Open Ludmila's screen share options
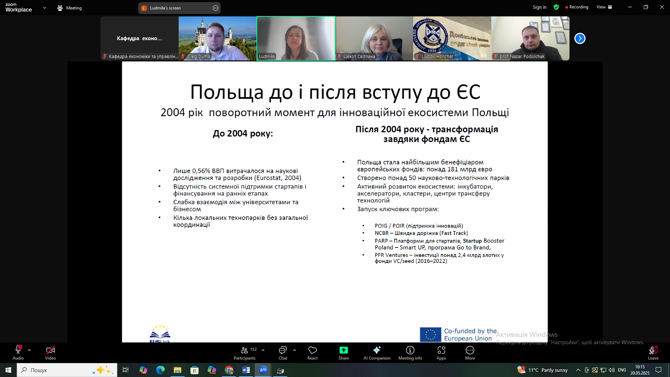Image resolution: width=670 pixels, height=377 pixels. [216, 8]
